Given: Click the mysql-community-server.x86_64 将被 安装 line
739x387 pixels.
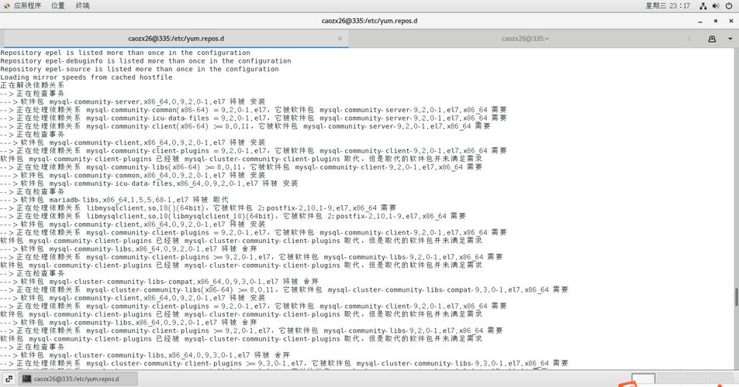Looking at the screenshot, I should click(x=133, y=101).
